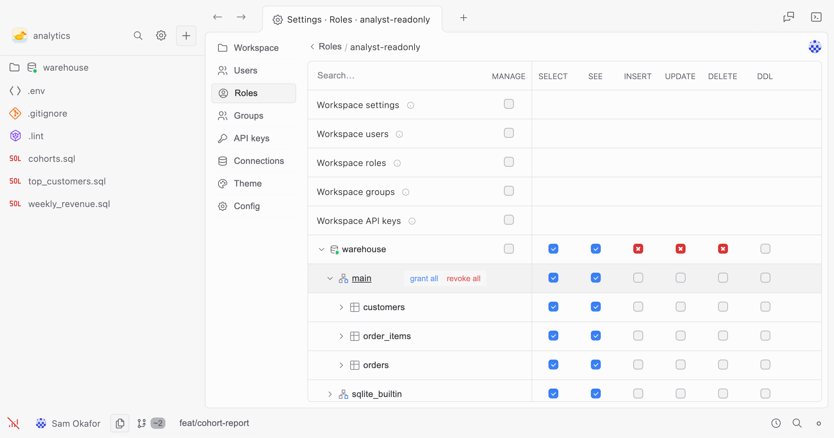The image size is (834, 438).
Task: Click the .lint file icon
Action: (16, 136)
